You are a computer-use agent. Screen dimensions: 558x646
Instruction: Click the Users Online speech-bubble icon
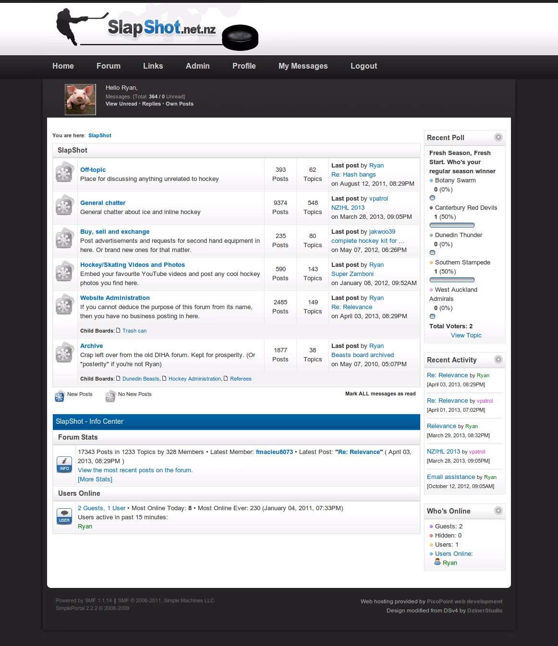coord(64,516)
